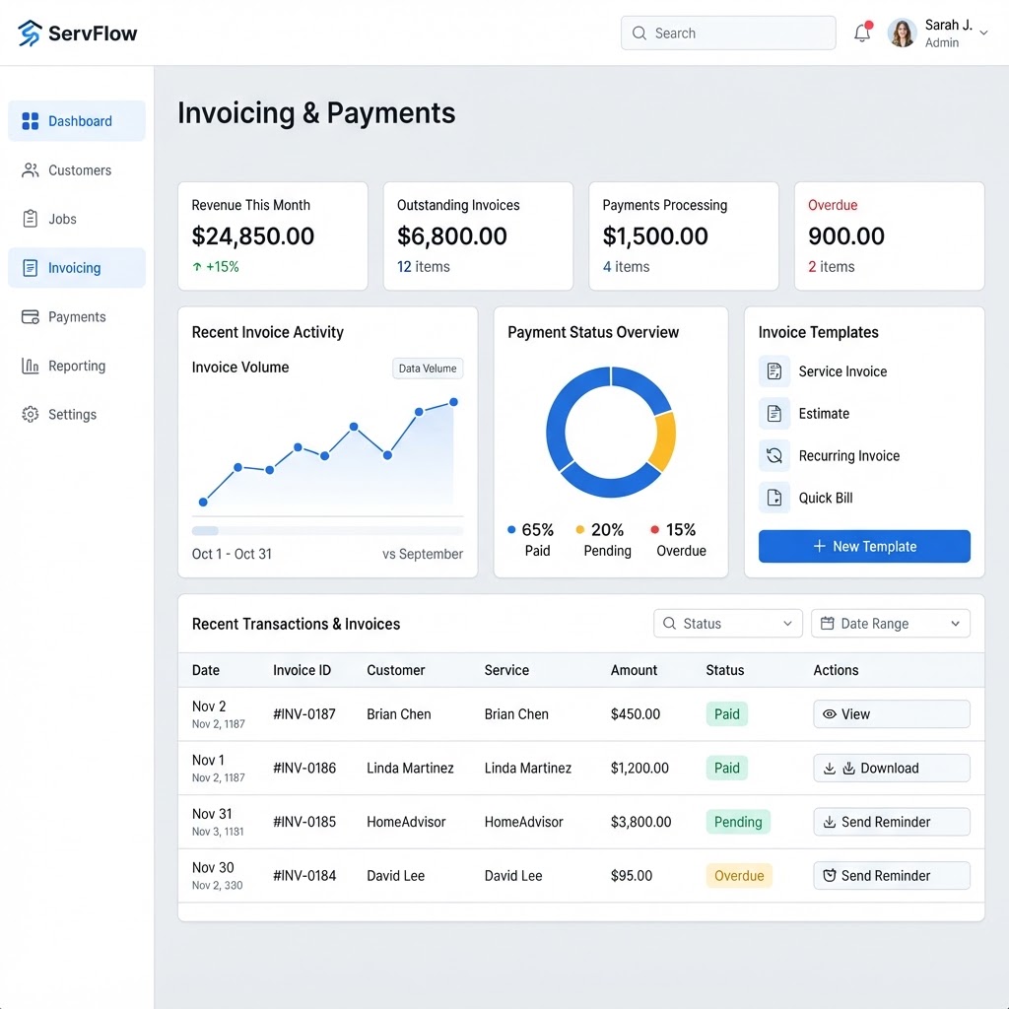The height and width of the screenshot is (1009, 1009).
Task: Open the Outstanding Invoices card
Action: (x=478, y=235)
